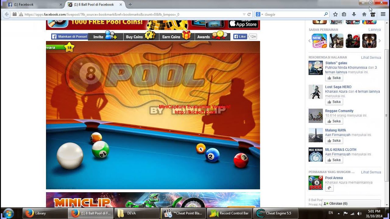Click the magnifier search icon

(x=325, y=14)
